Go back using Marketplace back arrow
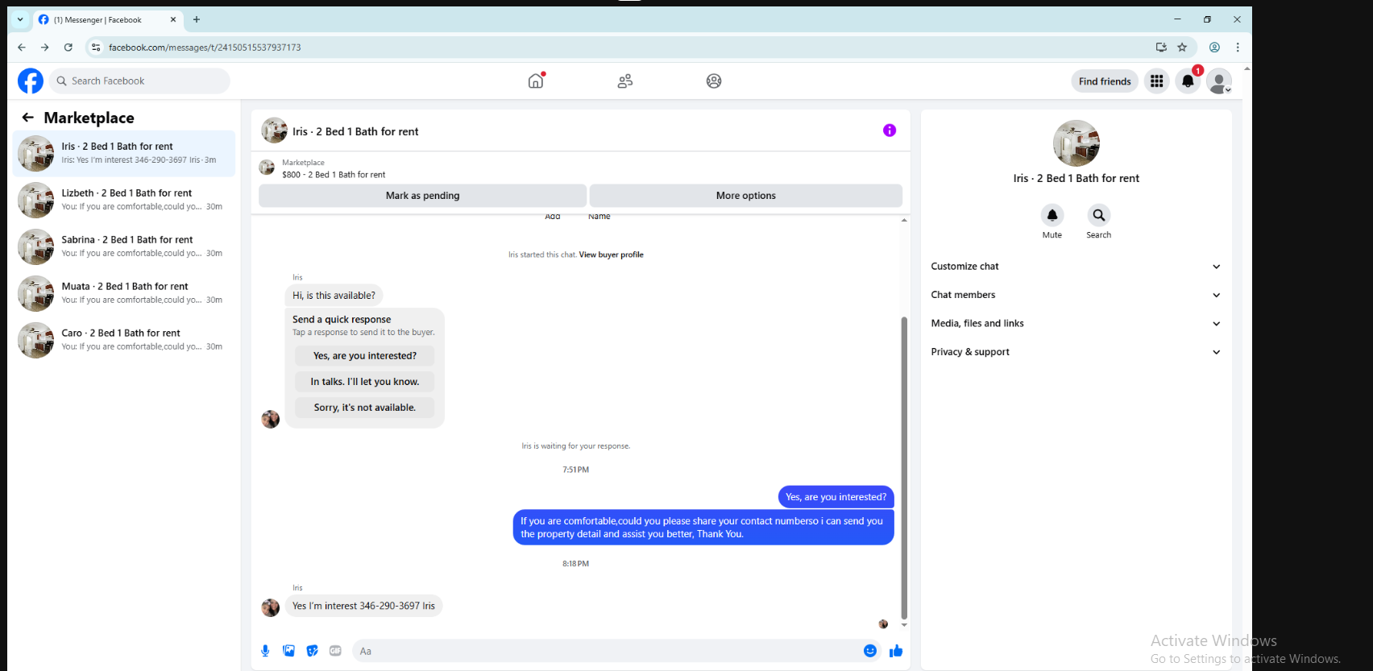 tap(27, 118)
